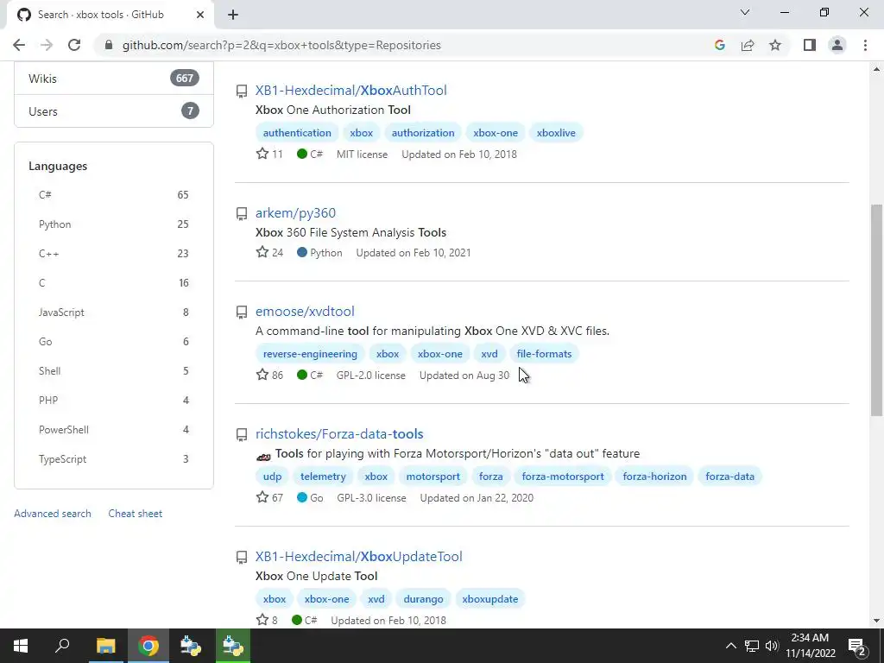The height and width of the screenshot is (663, 884).
Task: Open the notification center icon
Action: (x=857, y=646)
